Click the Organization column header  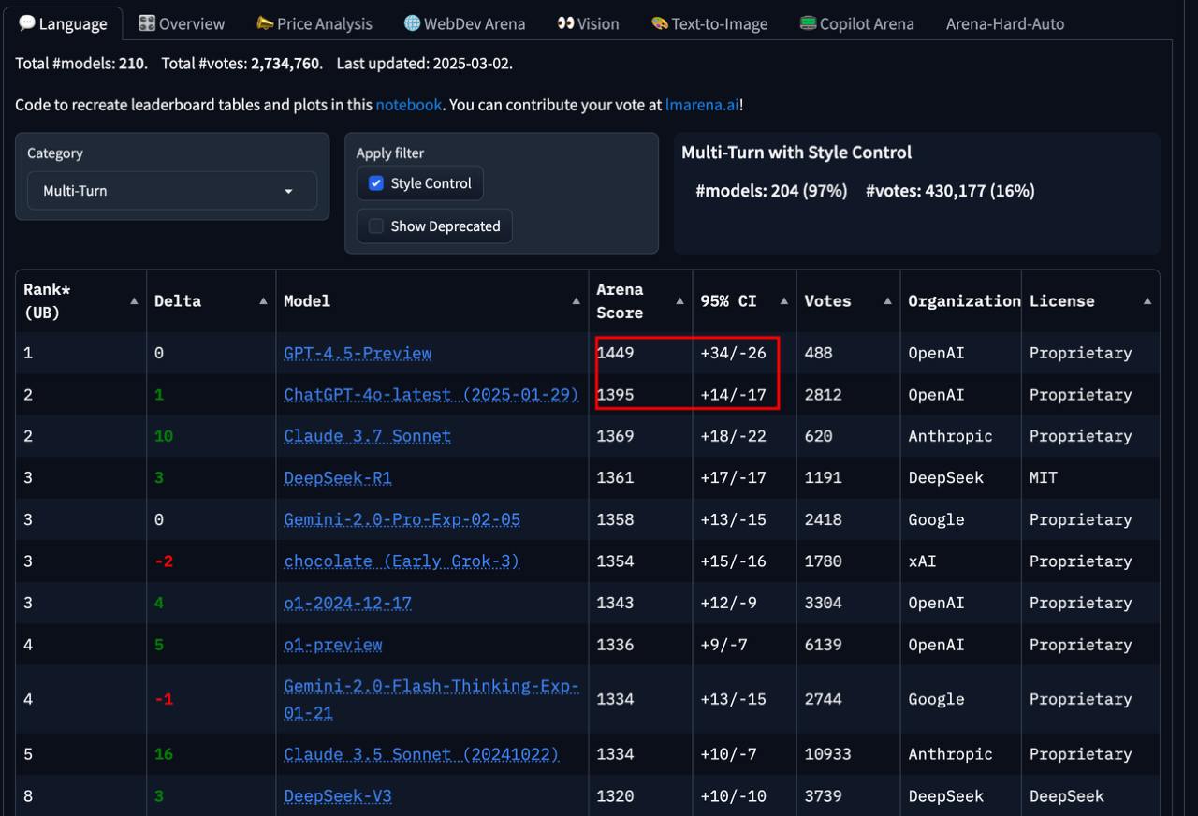(960, 301)
